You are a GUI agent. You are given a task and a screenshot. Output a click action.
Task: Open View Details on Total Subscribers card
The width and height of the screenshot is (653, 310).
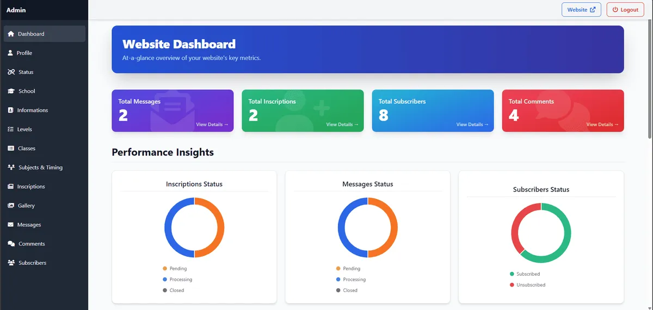[x=472, y=125]
